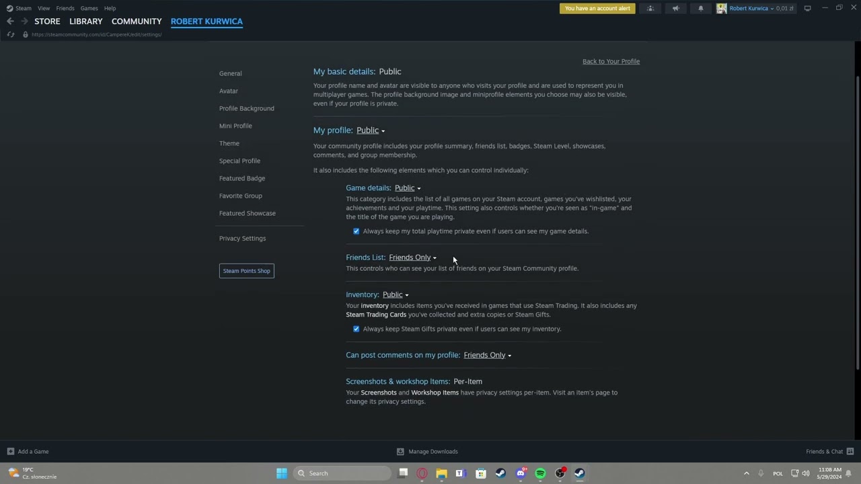861x484 pixels.
Task: Follow the bold 'Workshop Items' link in the description
Action: [435, 393]
